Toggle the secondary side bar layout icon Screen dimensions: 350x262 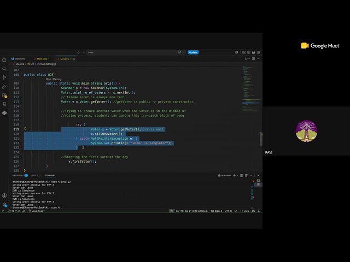point(259,52)
